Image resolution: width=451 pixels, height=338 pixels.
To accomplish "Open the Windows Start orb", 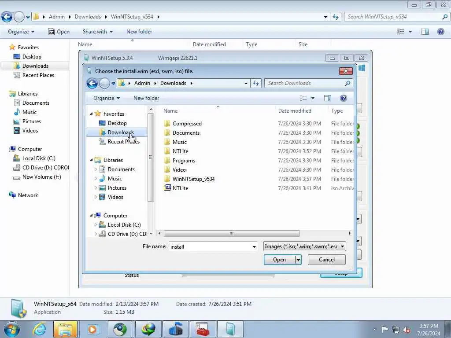I will click(x=12, y=329).
